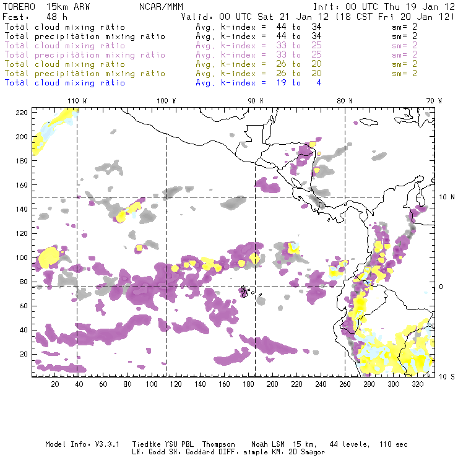The height and width of the screenshot is (458, 458).
Task: Click the "80 W" longitude label
Action: pos(344,101)
